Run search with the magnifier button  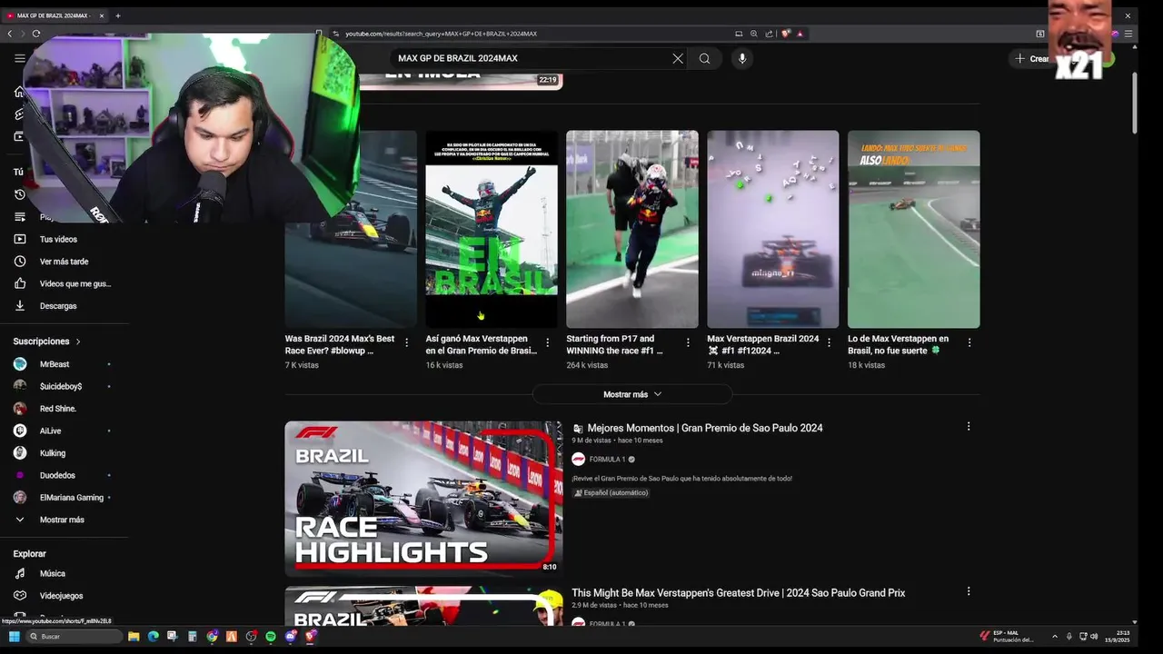(x=704, y=58)
